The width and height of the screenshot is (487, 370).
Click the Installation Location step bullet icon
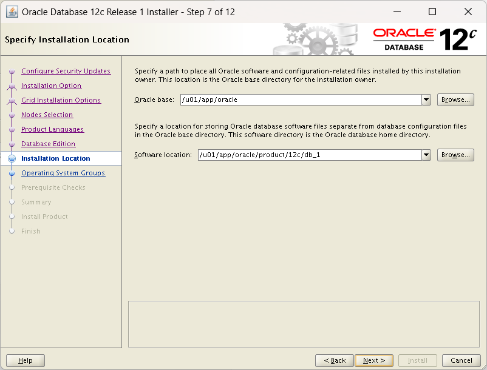[x=12, y=158]
